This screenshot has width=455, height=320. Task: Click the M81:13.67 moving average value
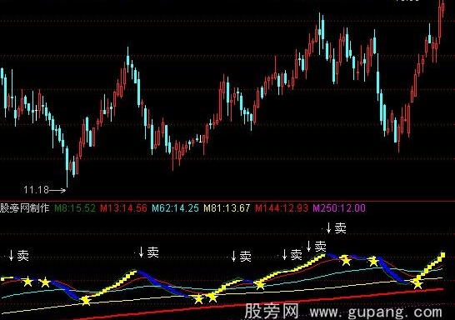click(x=227, y=208)
